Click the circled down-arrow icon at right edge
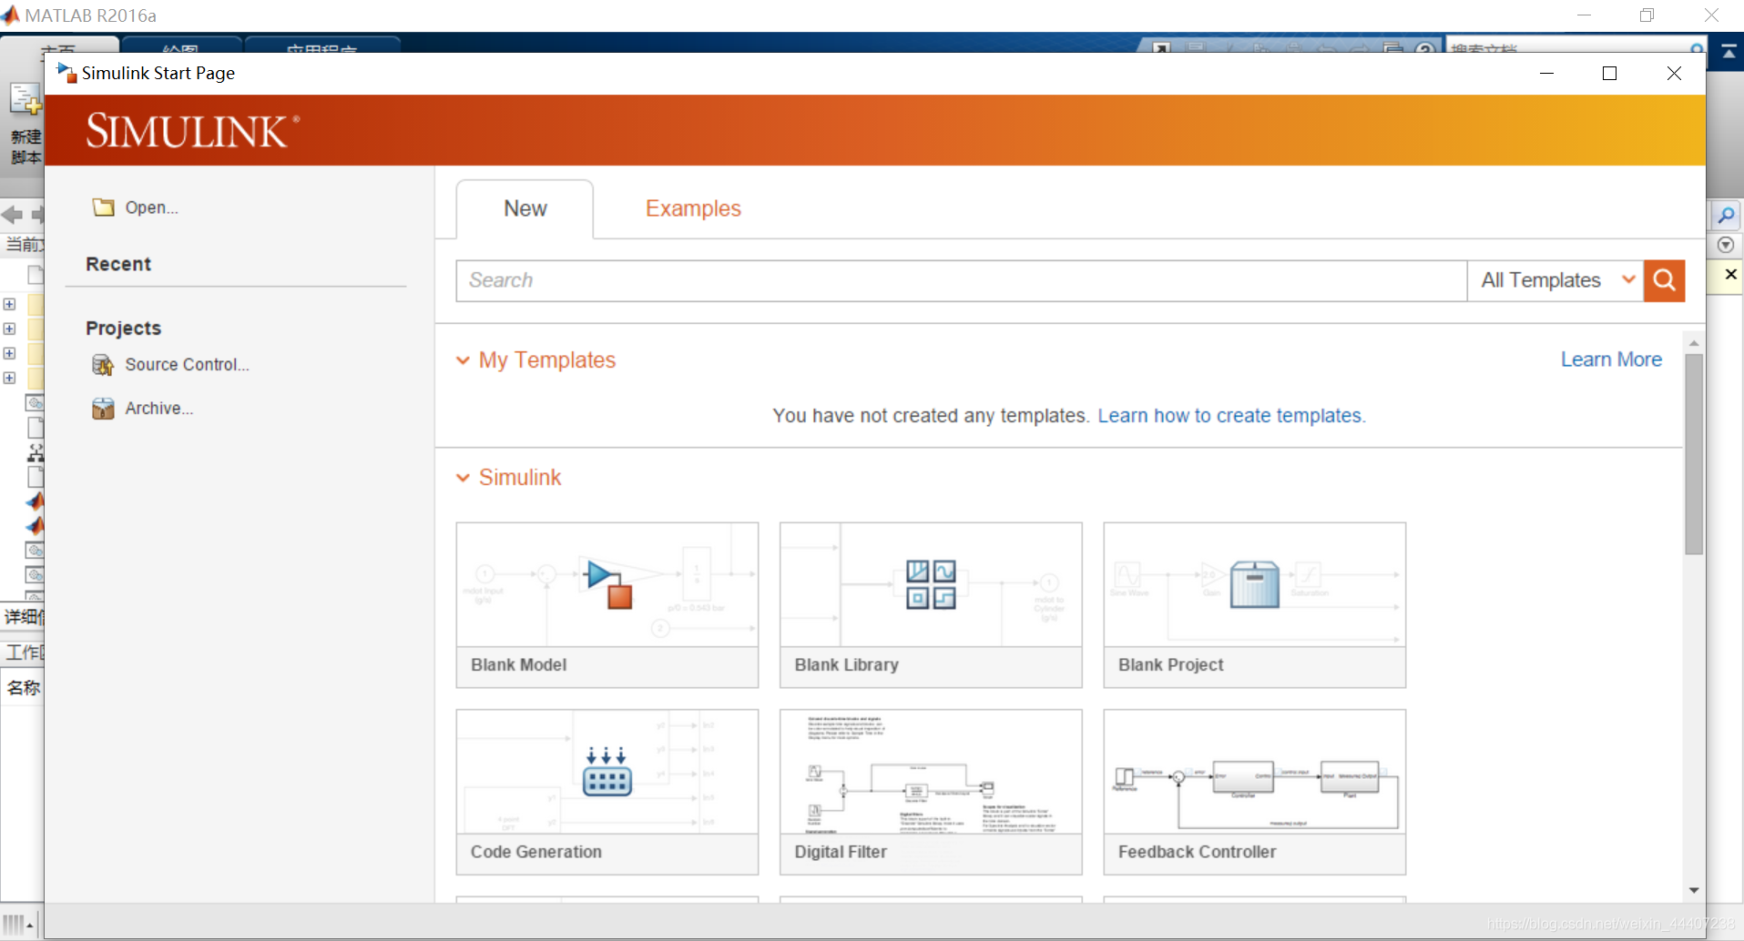 coord(1726,245)
